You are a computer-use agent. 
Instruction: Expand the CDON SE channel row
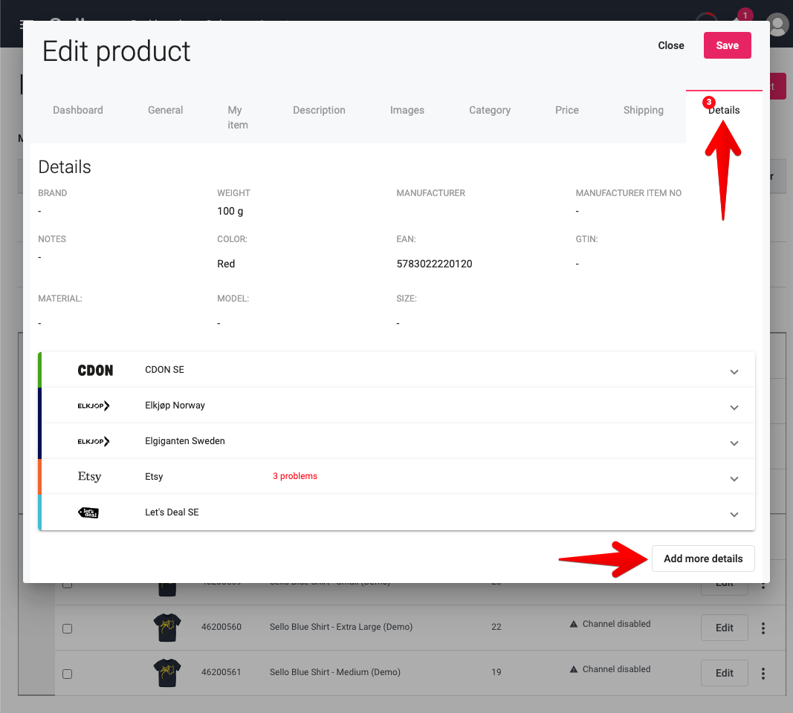tap(734, 372)
